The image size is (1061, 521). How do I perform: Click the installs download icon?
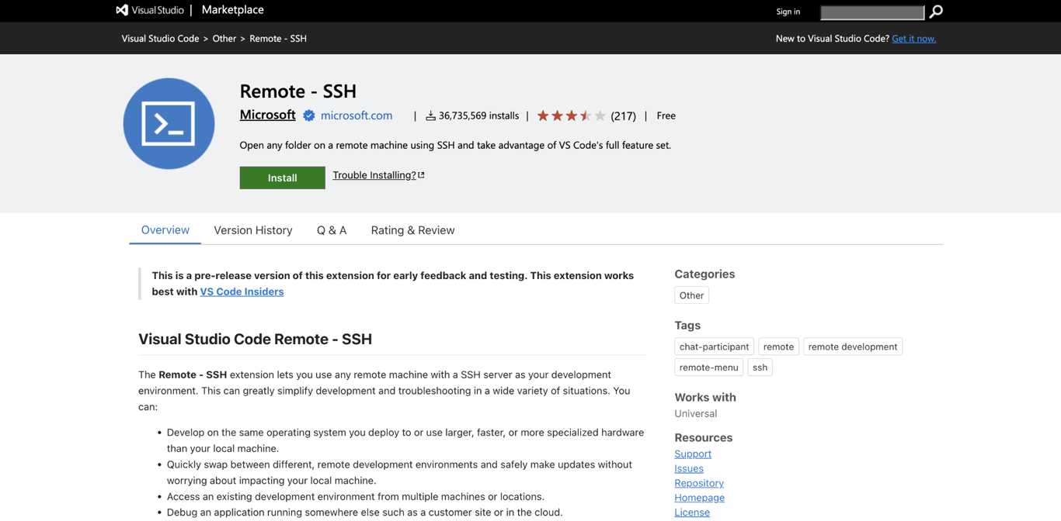[430, 116]
